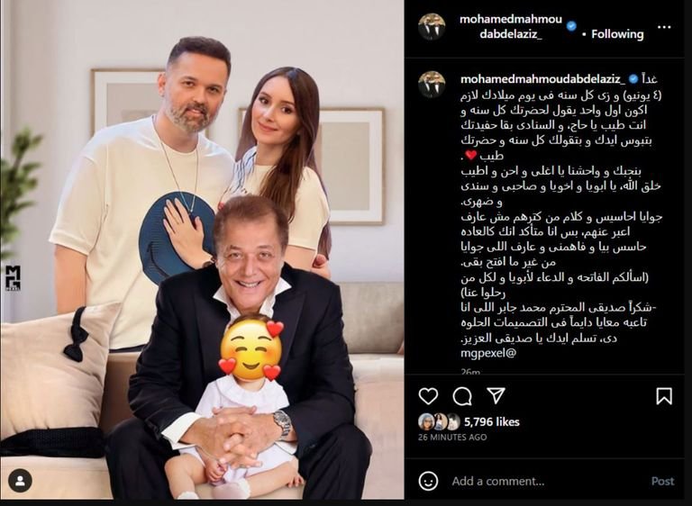Open emoji picker in comment box
This screenshot has height=506, width=692.
pyautogui.click(x=428, y=481)
